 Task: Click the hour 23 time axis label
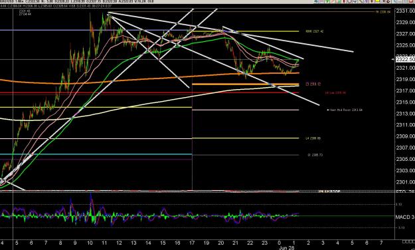click(265, 243)
